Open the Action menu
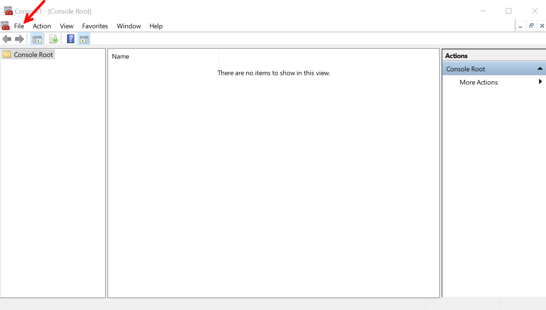Image resolution: width=546 pixels, height=310 pixels. 42,26
